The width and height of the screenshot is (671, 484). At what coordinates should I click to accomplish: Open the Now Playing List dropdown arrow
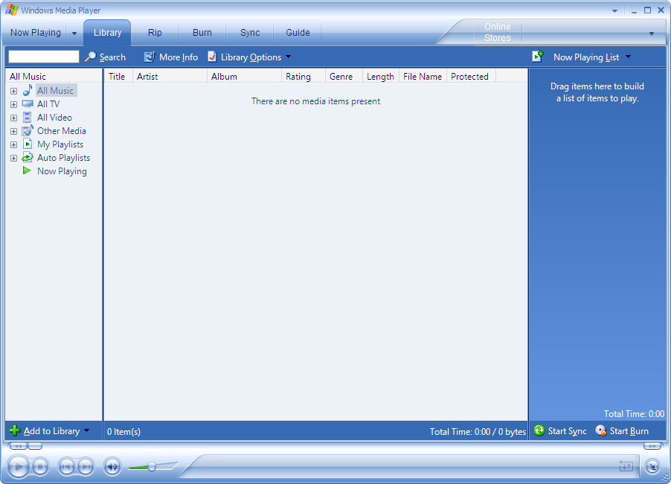(x=628, y=57)
